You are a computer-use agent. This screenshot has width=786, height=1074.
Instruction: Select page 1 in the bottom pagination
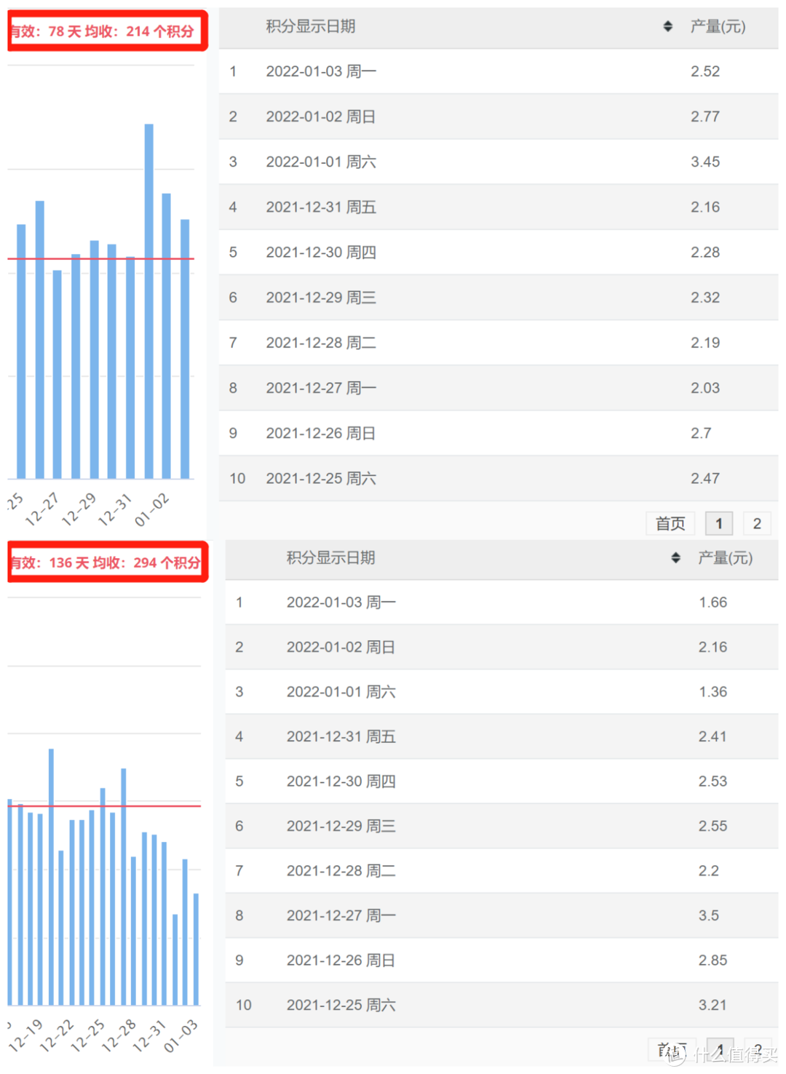719,1050
